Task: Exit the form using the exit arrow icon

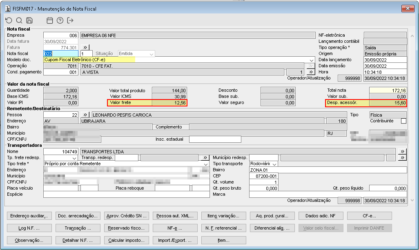Action: point(70,20)
